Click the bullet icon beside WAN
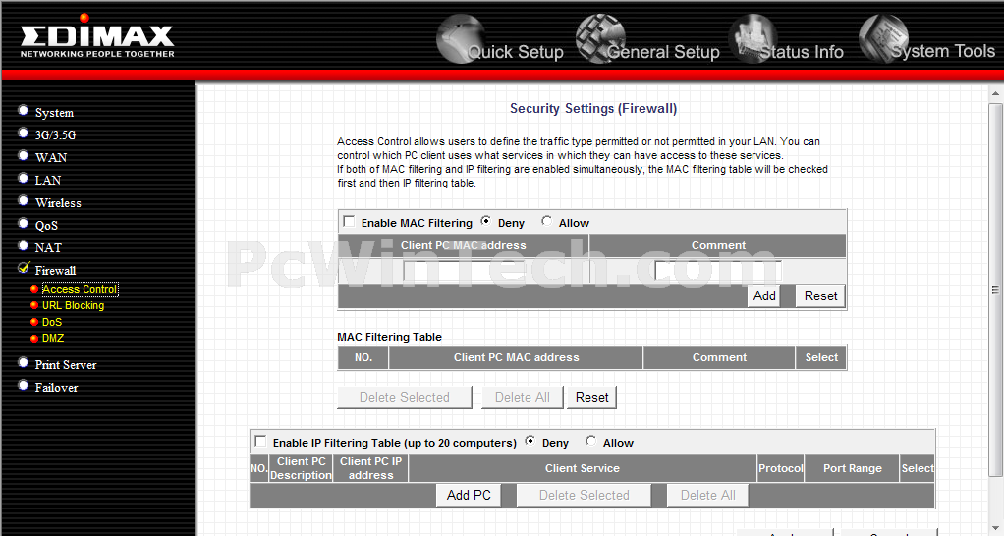Image resolution: width=1004 pixels, height=536 pixels. [23, 155]
